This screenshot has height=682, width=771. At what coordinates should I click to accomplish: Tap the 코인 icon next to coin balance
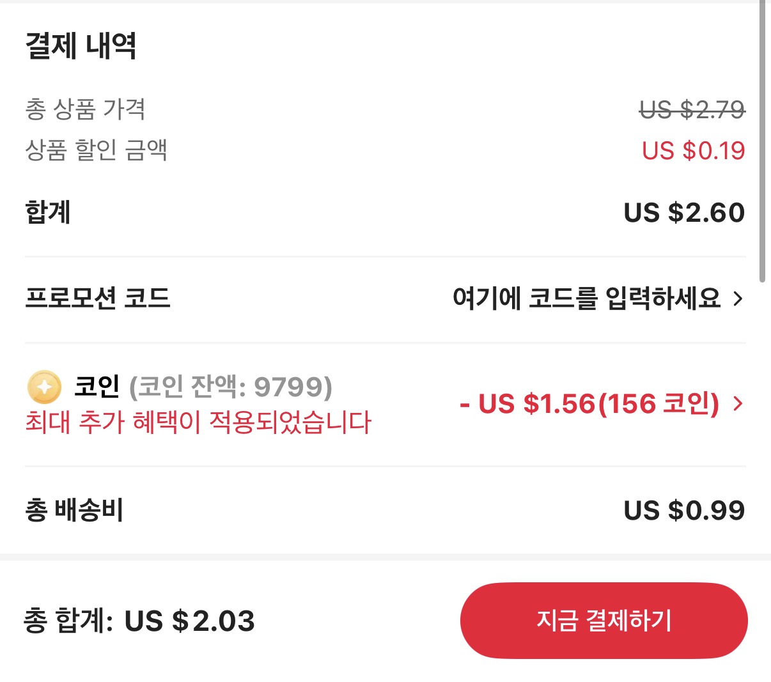[x=42, y=386]
